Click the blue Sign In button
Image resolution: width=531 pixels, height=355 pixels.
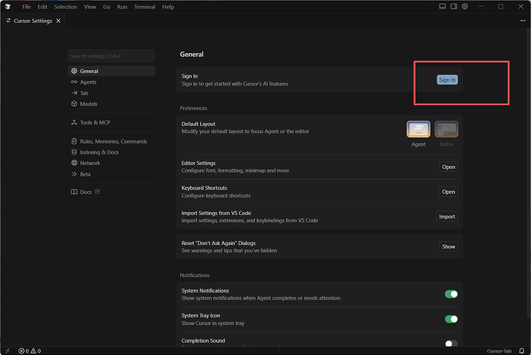coord(447,80)
